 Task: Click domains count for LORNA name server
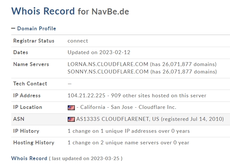pos(183,64)
